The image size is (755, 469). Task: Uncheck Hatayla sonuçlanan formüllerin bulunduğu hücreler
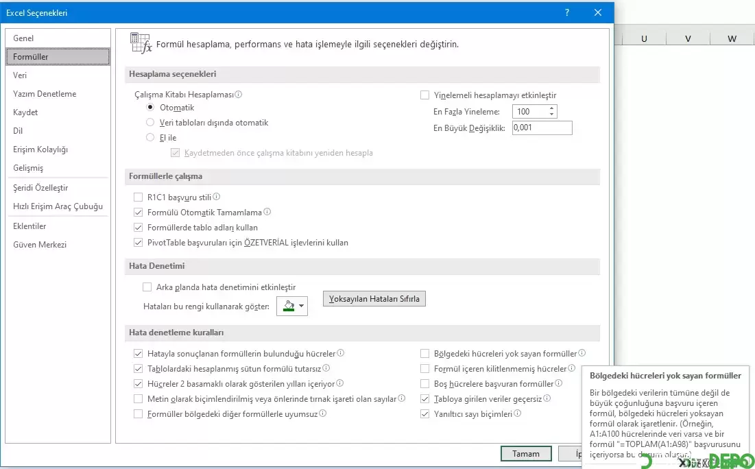pyautogui.click(x=139, y=353)
